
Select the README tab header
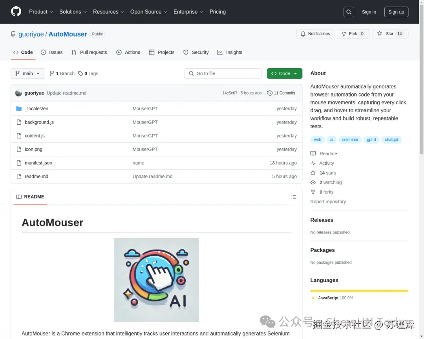tap(30, 197)
